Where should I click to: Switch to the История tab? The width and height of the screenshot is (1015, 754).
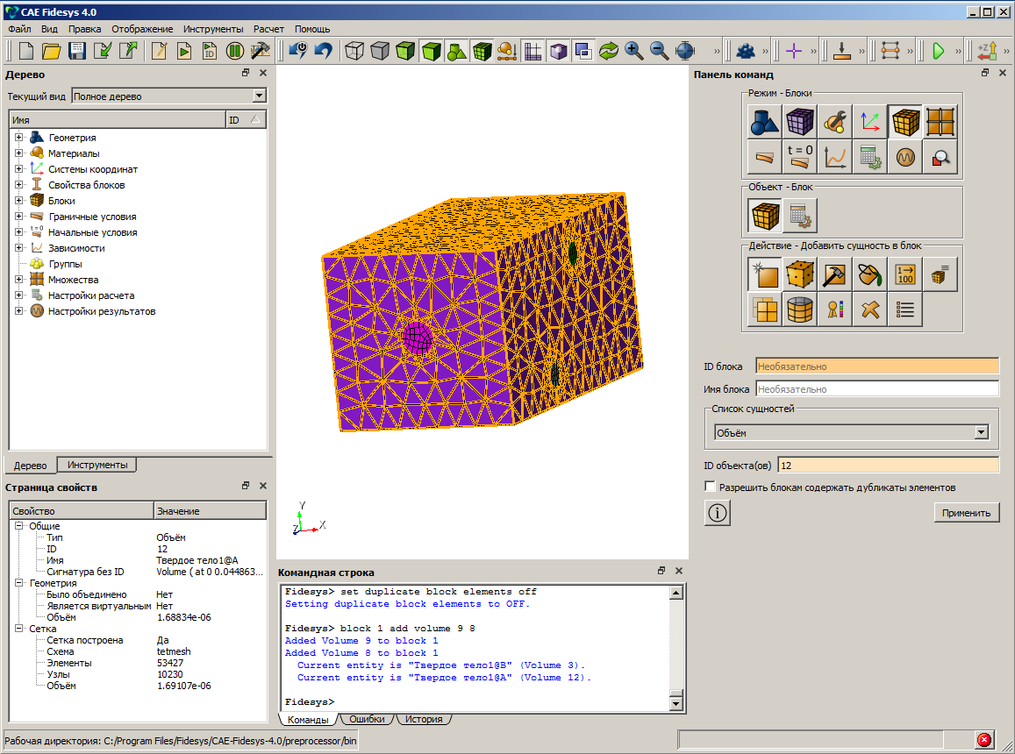tap(424, 719)
